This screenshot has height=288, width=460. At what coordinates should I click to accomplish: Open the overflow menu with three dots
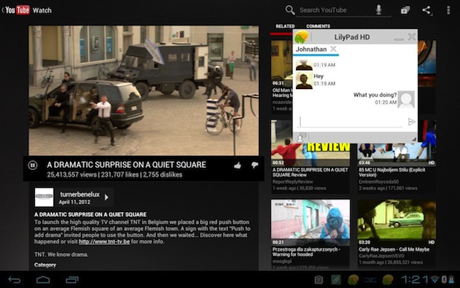click(448, 10)
